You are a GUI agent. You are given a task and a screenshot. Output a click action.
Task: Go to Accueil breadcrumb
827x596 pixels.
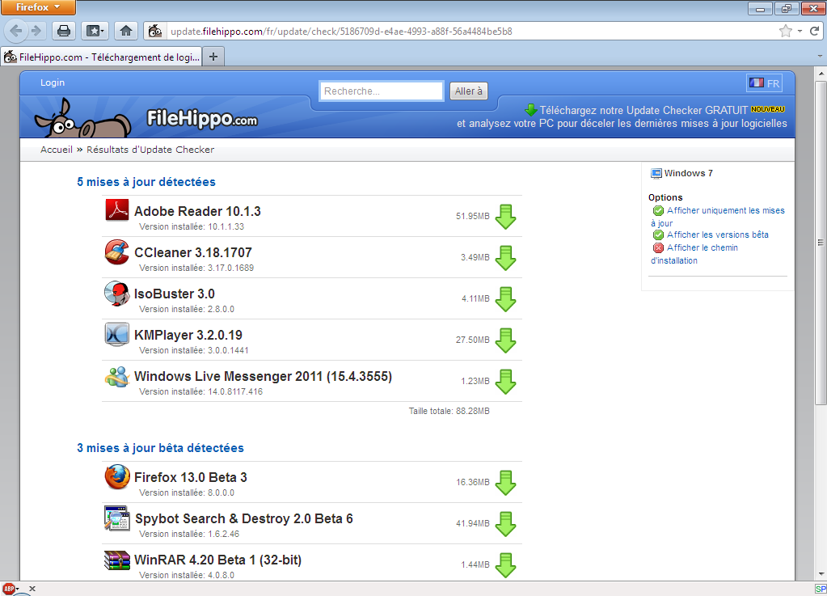[57, 150]
